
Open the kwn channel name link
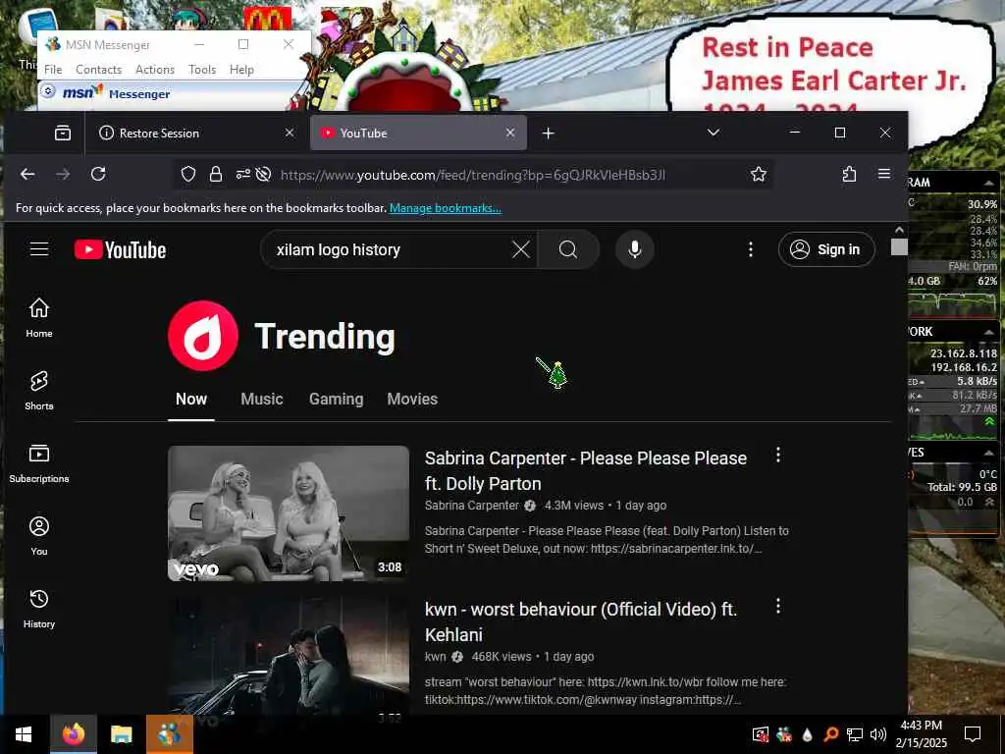click(x=435, y=657)
